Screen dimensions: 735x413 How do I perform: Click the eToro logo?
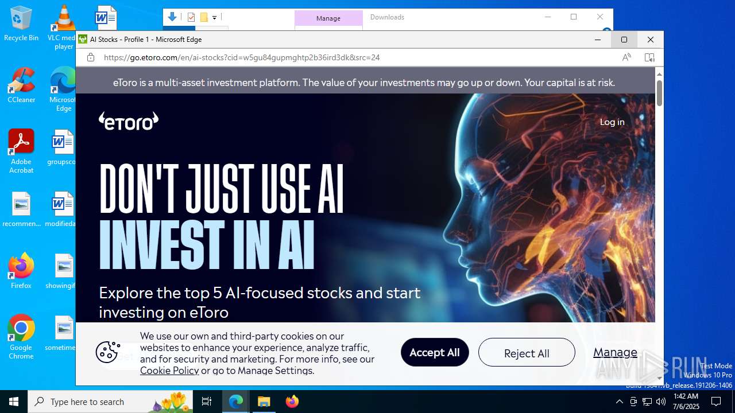(129, 121)
